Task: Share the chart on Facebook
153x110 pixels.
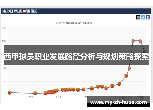Action: click(148, 18)
